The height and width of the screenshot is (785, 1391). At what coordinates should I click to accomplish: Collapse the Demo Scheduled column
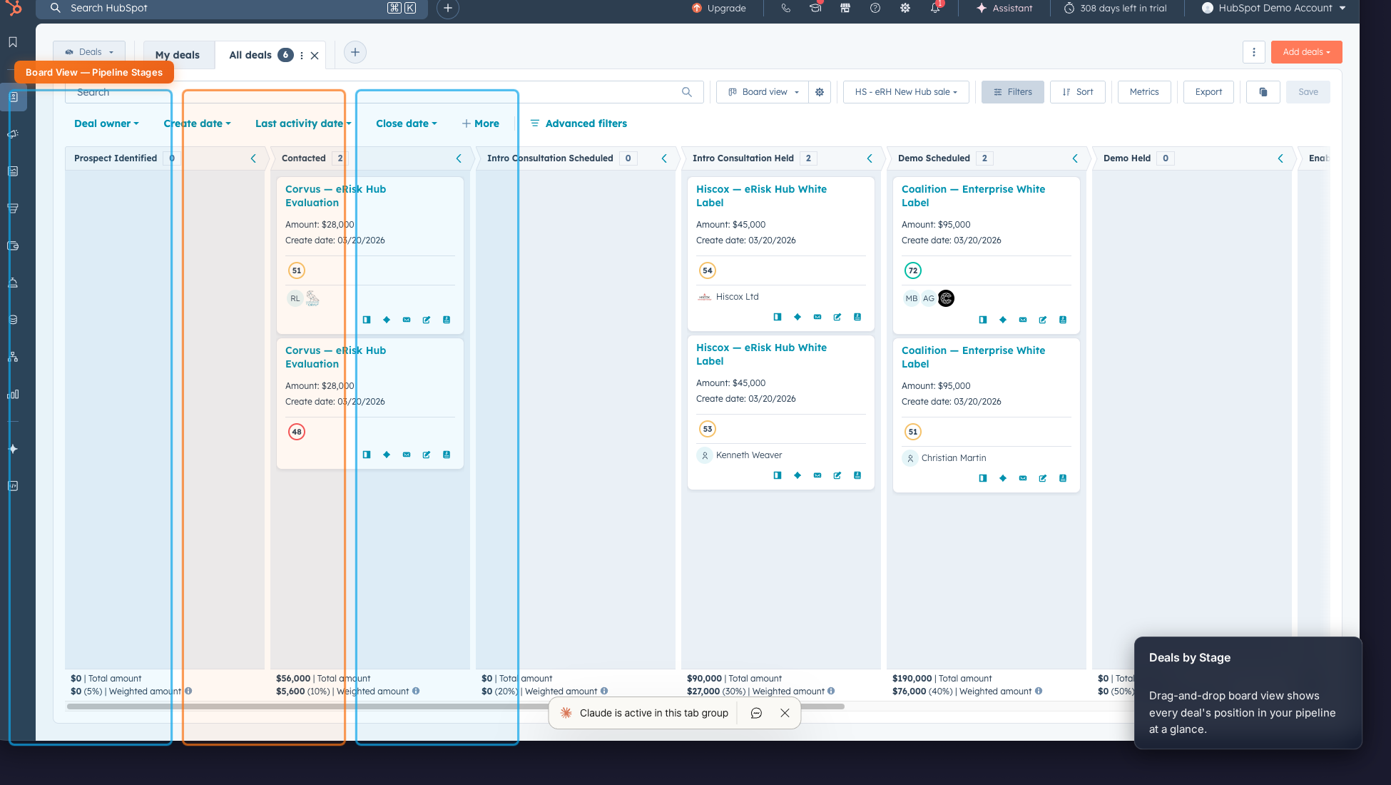click(x=1075, y=158)
